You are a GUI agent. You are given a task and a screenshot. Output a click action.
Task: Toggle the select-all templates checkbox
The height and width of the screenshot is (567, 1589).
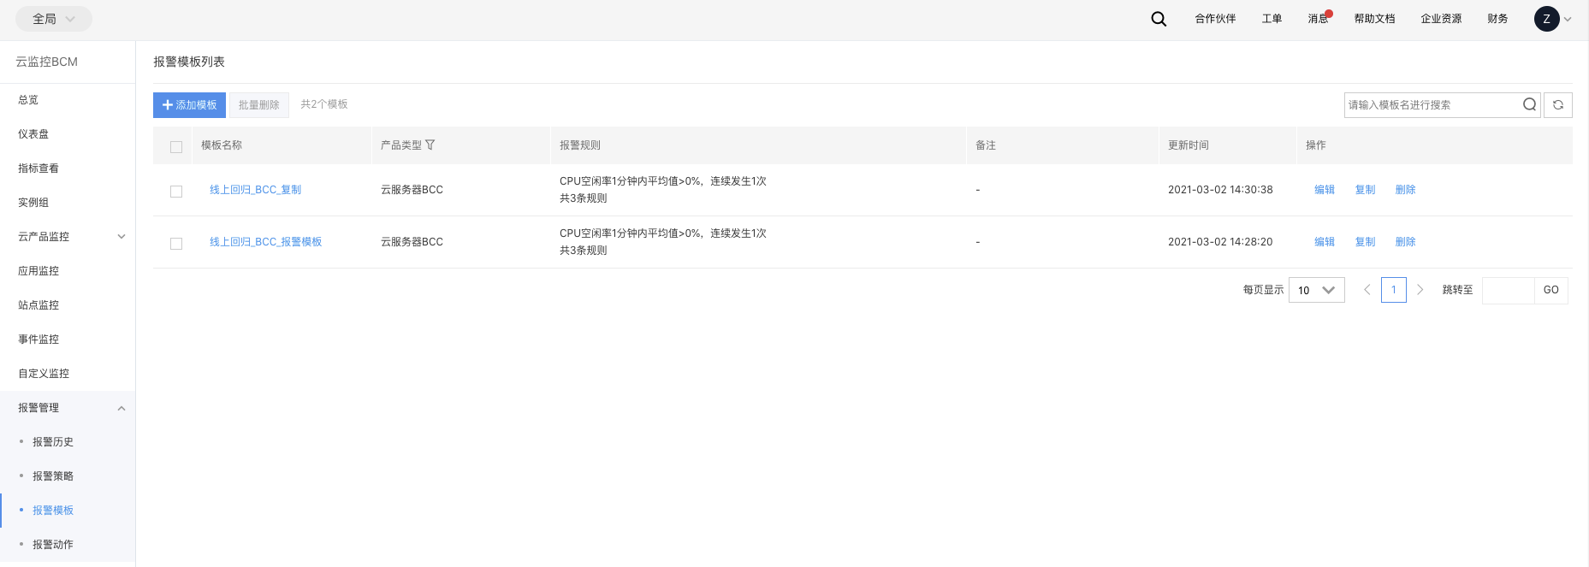pyautogui.click(x=176, y=147)
